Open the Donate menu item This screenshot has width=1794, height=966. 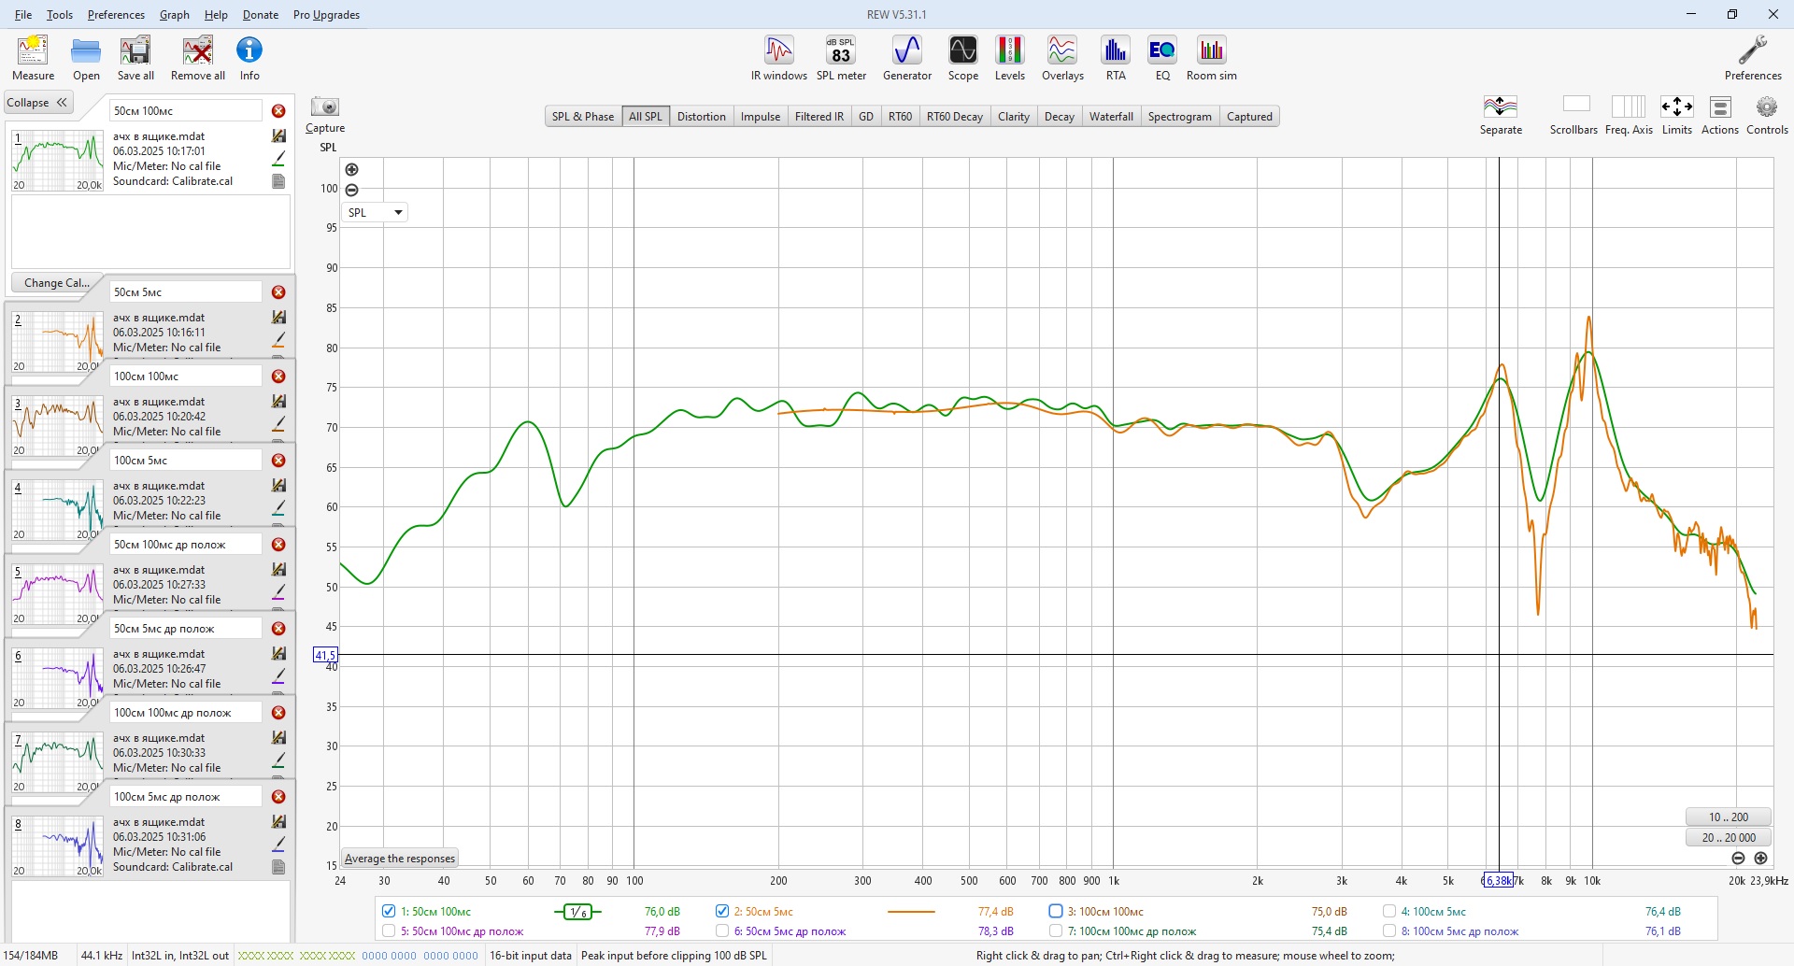[x=261, y=15]
